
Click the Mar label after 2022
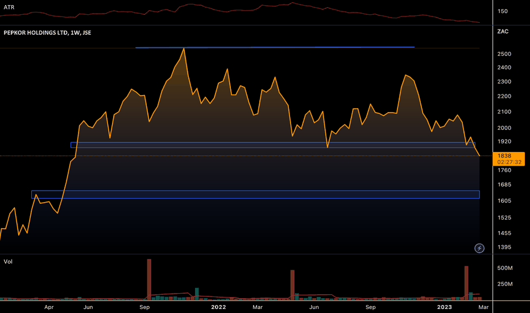click(258, 307)
